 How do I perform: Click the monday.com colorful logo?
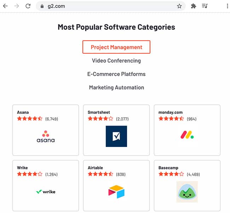click(x=187, y=135)
